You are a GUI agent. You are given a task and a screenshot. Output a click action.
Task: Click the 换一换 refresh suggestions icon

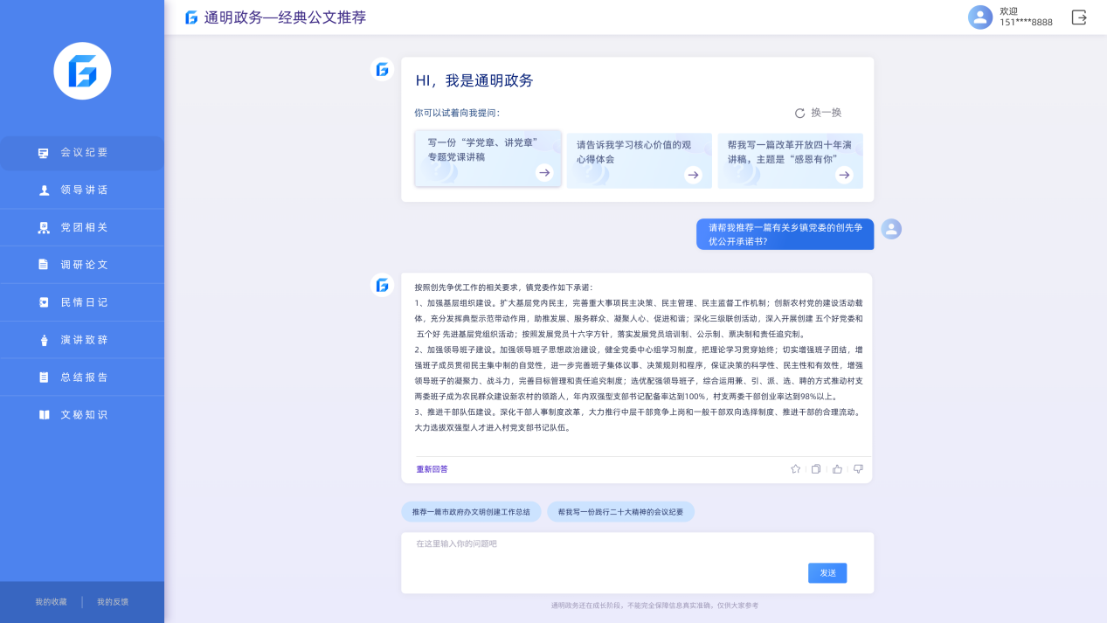coord(799,114)
